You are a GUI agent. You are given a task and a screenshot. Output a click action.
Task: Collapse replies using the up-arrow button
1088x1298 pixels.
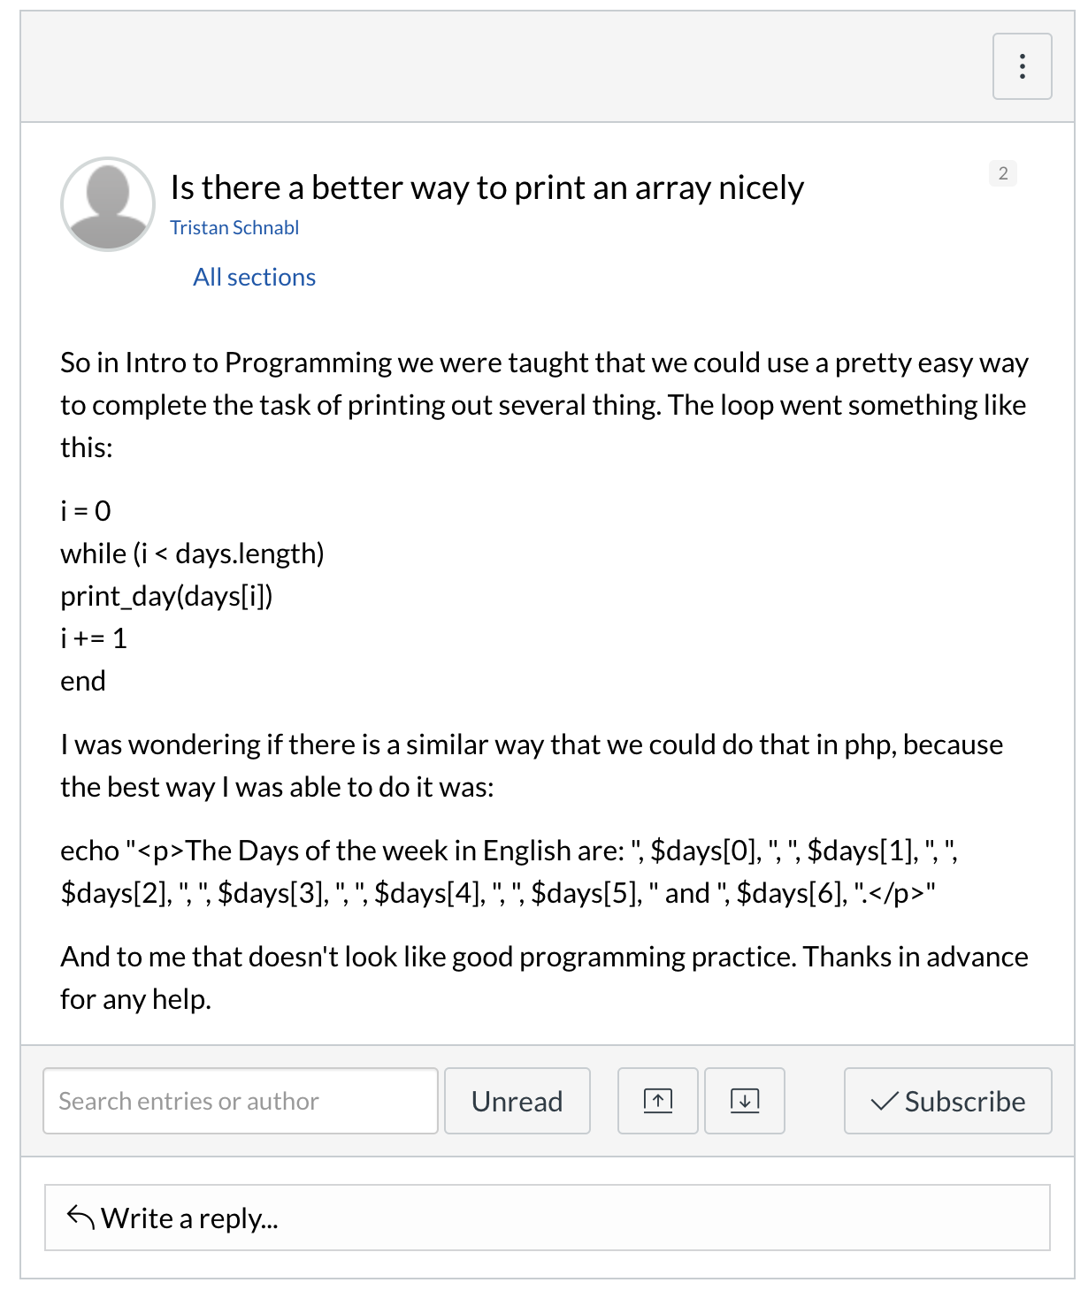657,1101
